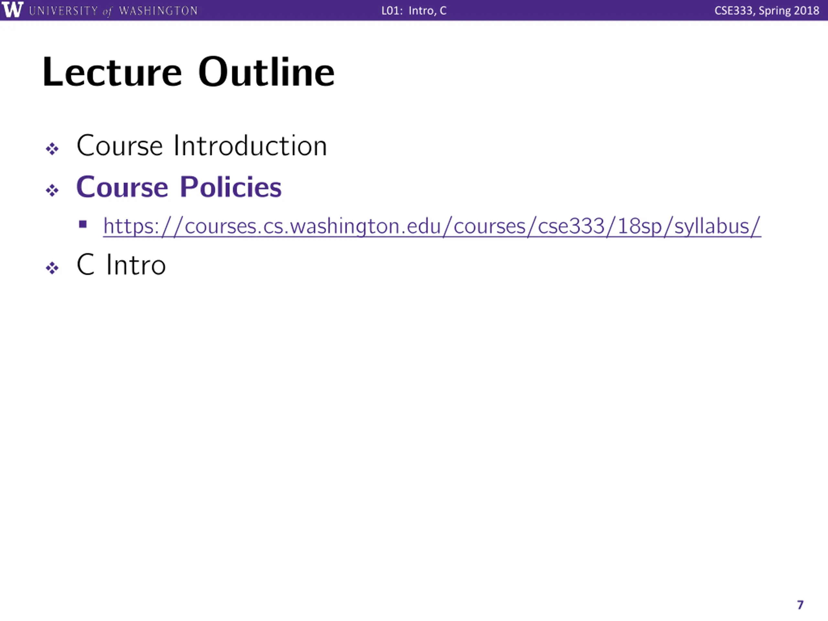Image resolution: width=828 pixels, height=621 pixels.
Task: Click the Lecture Outline title
Action: click(189, 72)
